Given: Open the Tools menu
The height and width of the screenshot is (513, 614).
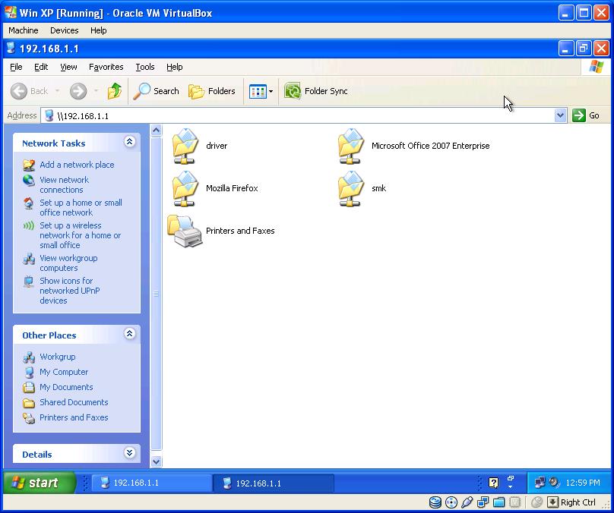Looking at the screenshot, I should [145, 68].
